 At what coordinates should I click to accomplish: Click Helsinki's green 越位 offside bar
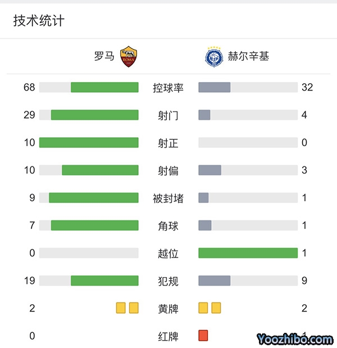click(248, 253)
